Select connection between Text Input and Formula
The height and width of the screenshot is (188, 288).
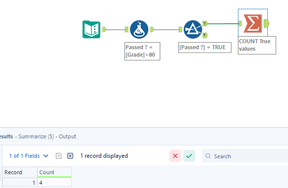pyautogui.click(x=115, y=29)
